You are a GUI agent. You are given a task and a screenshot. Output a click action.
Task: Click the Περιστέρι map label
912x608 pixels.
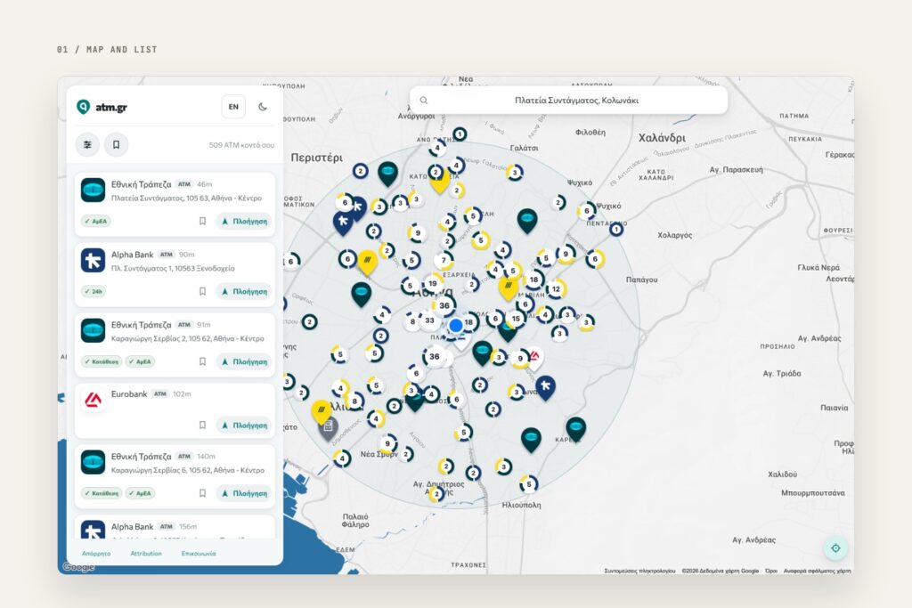click(316, 158)
